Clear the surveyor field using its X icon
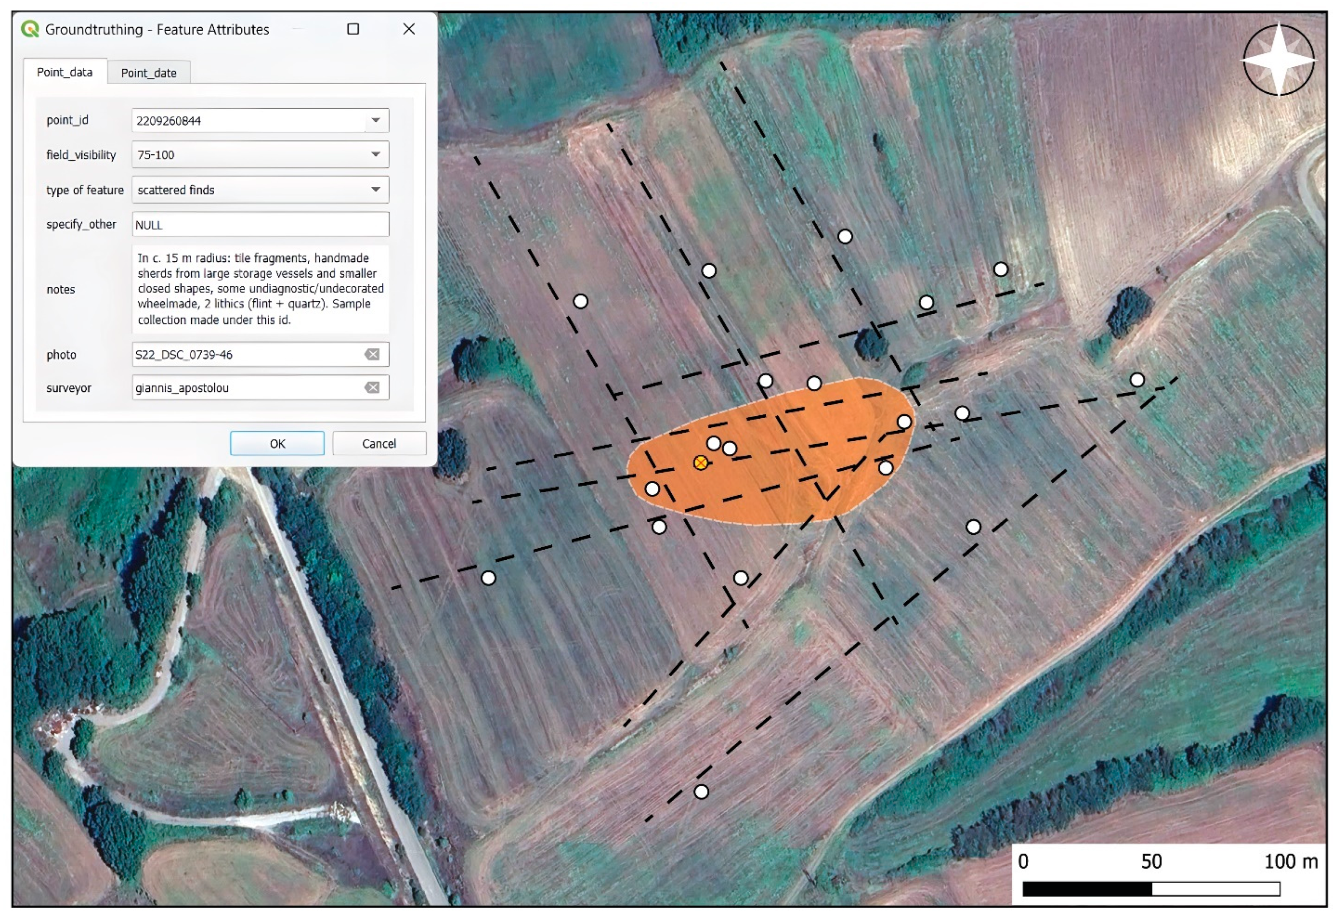Image resolution: width=1337 pixels, height=920 pixels. pyautogui.click(x=374, y=387)
